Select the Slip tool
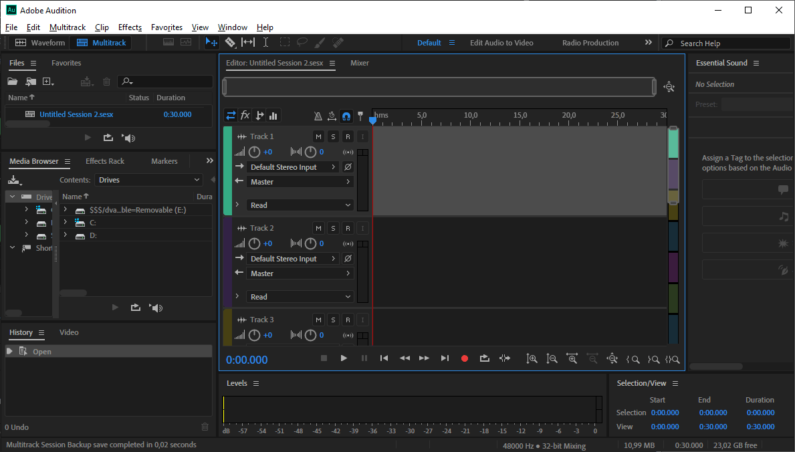Screen dimensions: 795x452 click(248, 43)
